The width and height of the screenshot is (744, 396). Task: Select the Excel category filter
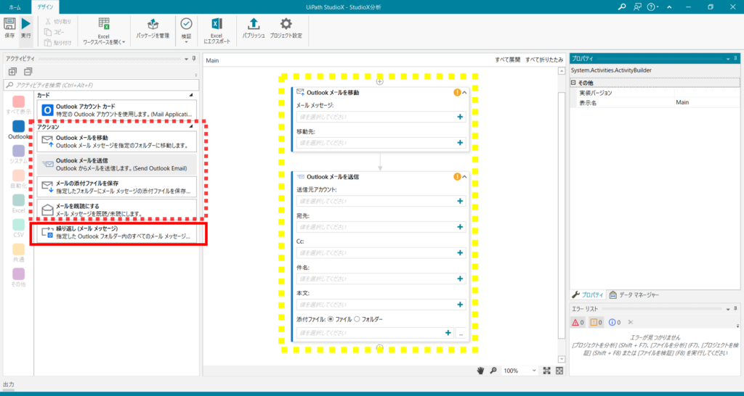18,204
